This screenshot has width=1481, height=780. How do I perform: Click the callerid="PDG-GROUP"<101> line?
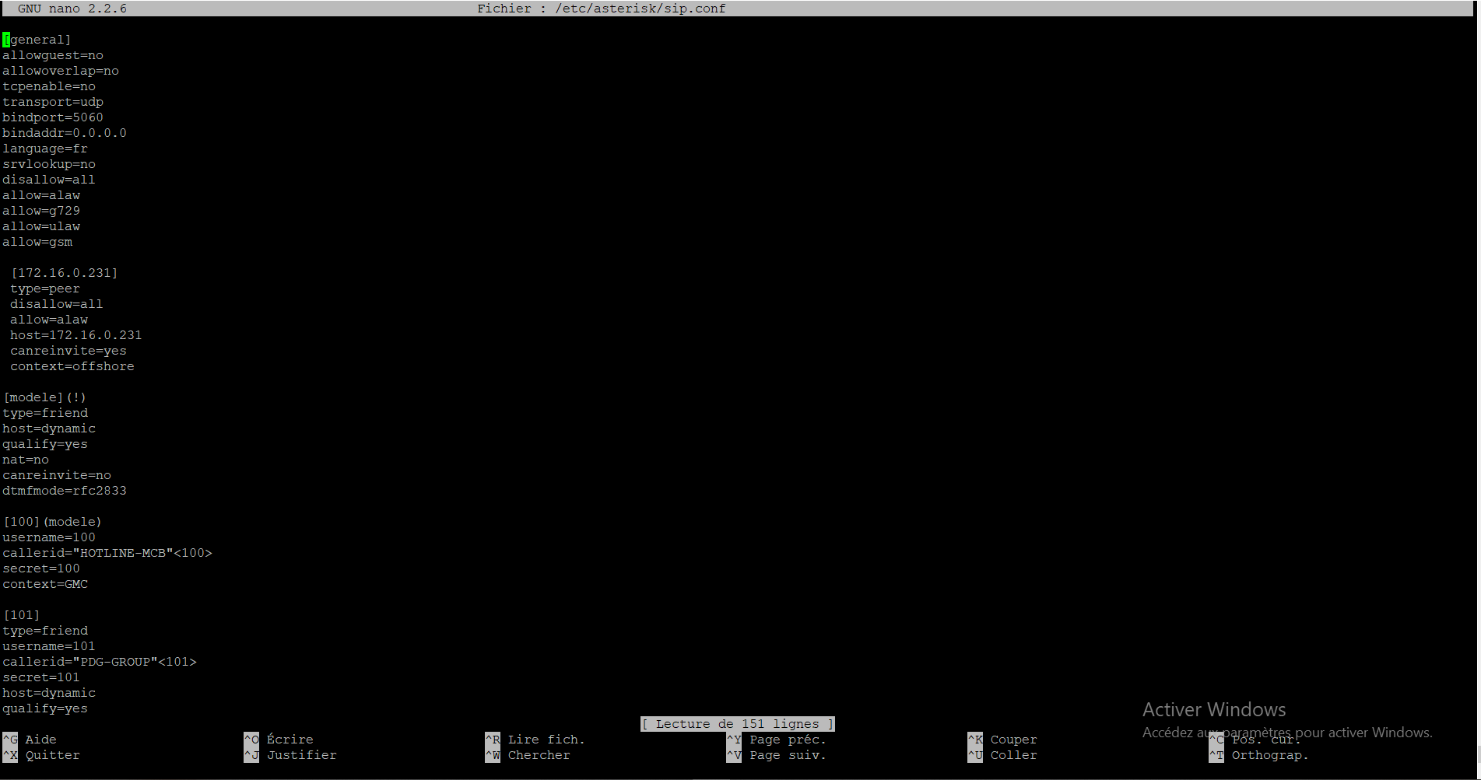tap(100, 662)
